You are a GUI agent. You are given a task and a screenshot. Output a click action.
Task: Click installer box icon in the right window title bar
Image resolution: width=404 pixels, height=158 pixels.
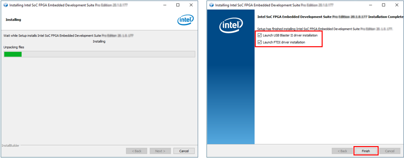click(211, 5)
